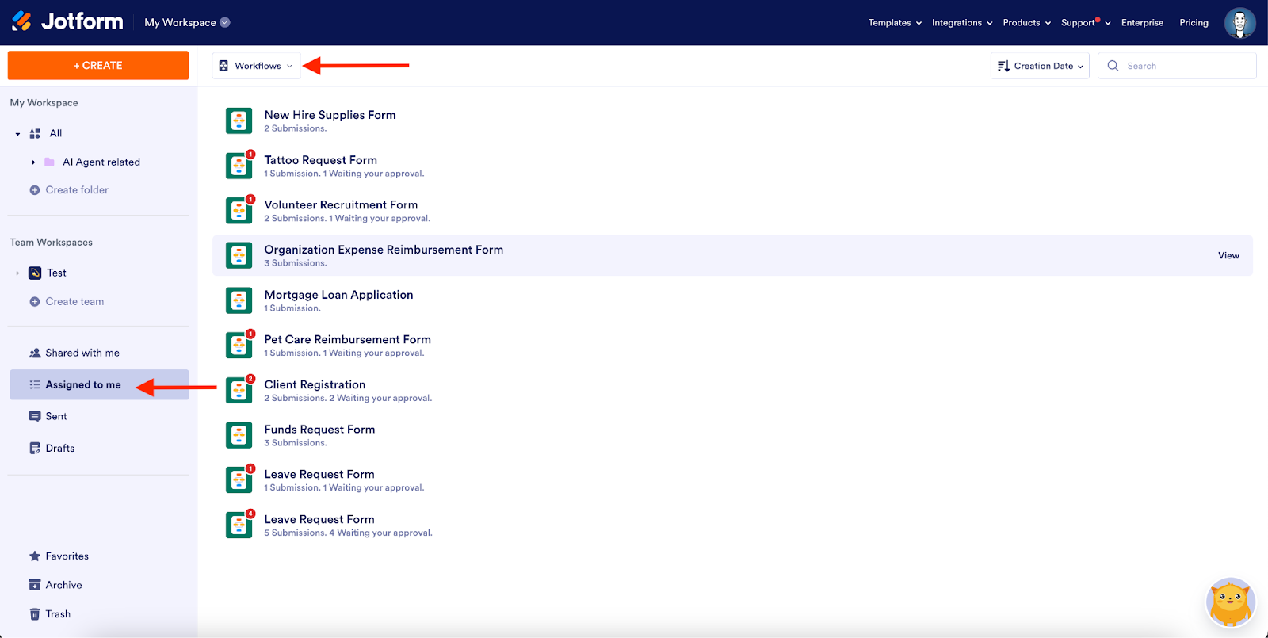
Task: Click the orange + CREATE button
Action: (x=98, y=66)
